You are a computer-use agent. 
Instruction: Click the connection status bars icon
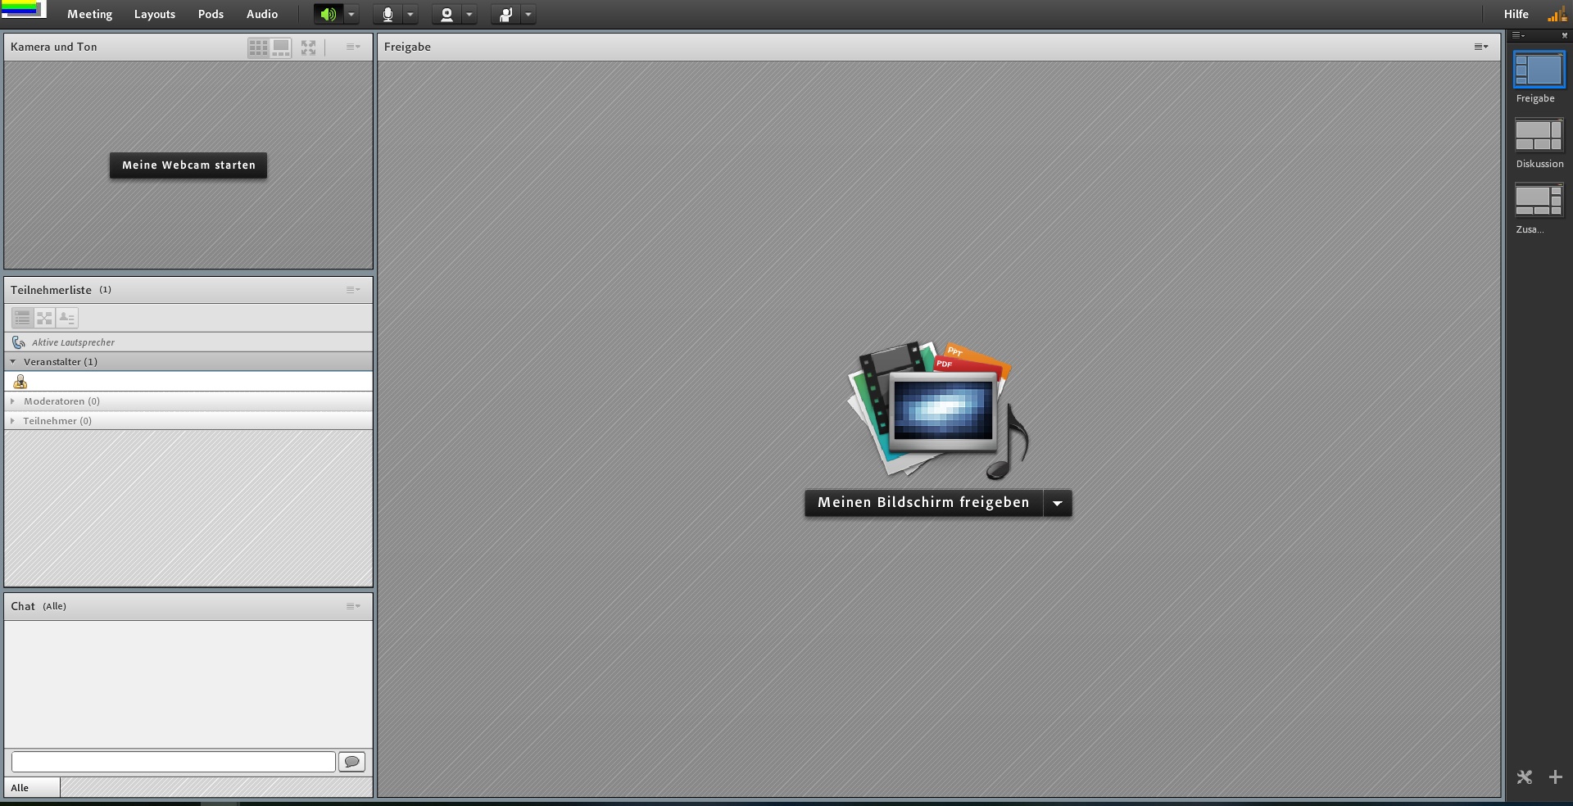[1556, 14]
